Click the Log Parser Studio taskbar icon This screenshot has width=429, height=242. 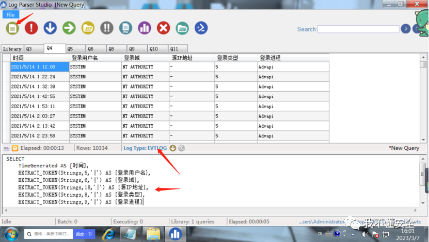(175, 234)
